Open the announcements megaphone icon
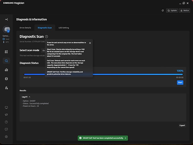Screen dimensions: 193x145 [x=6, y=115]
